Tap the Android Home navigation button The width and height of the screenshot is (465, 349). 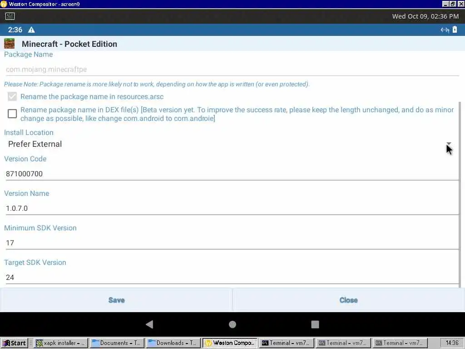(x=232, y=324)
